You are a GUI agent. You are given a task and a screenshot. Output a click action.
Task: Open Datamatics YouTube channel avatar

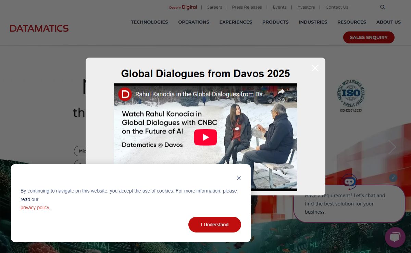(x=125, y=94)
